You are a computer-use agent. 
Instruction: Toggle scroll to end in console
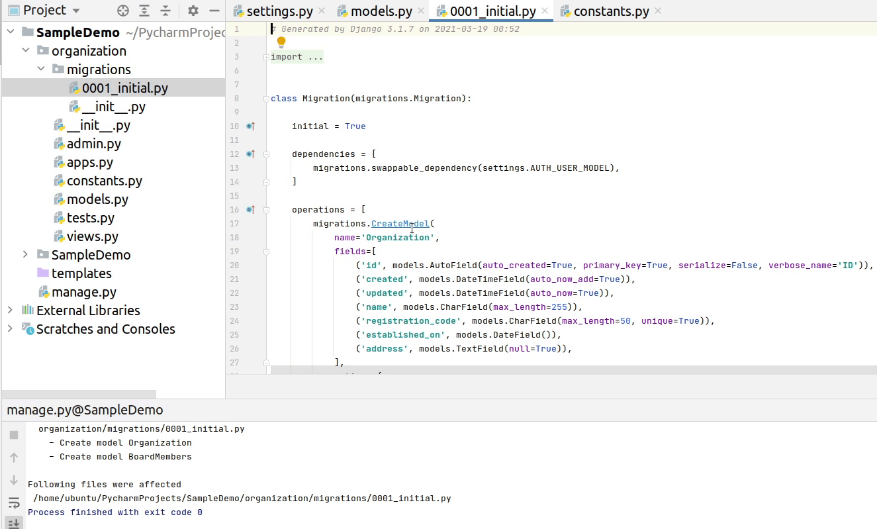(14, 523)
